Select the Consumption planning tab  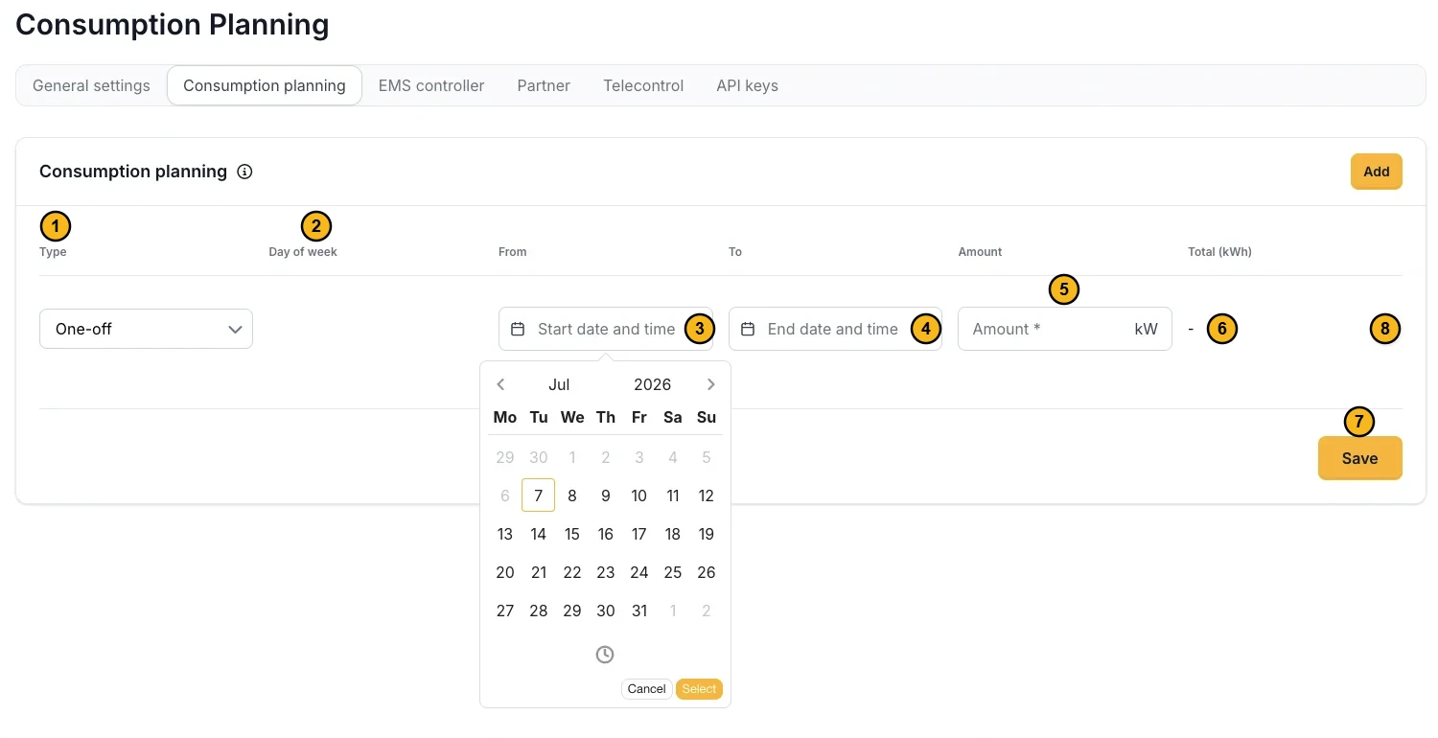[x=265, y=85]
